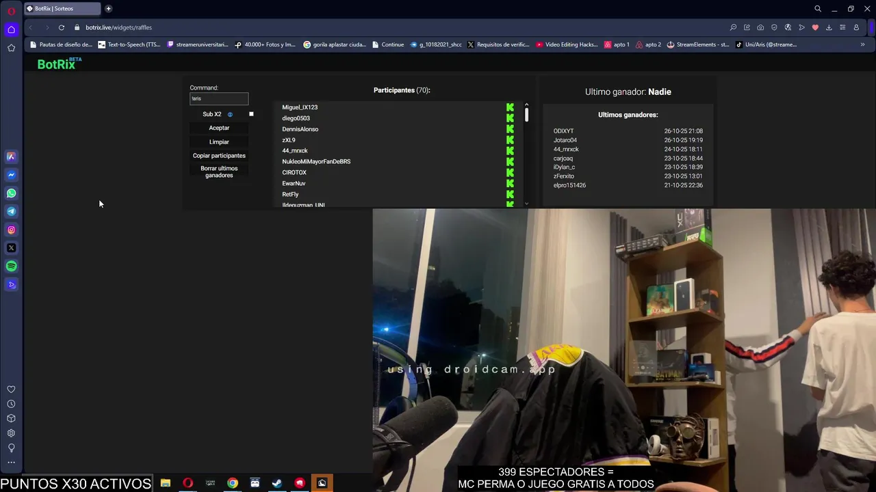Viewport: 876px width, 492px height.
Task: Open Opera sidebar bookmarks star
Action: point(11,48)
